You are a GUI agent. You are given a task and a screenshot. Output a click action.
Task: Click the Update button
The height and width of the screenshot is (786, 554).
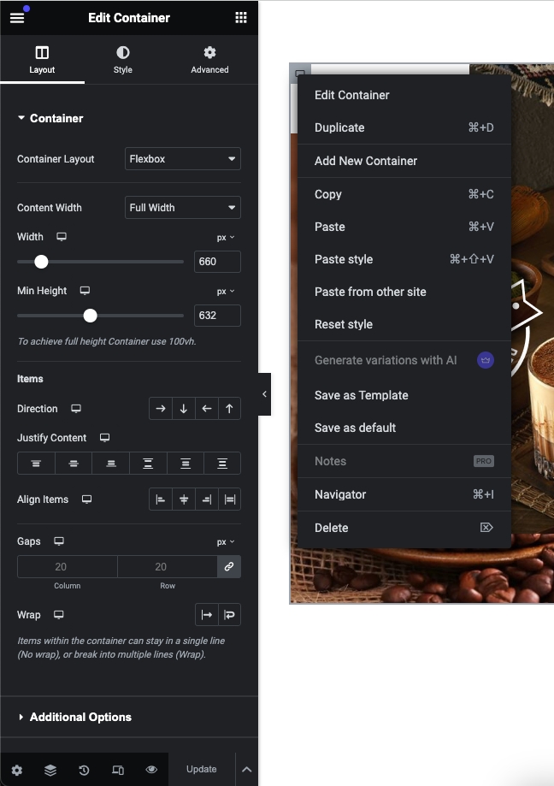tap(202, 769)
